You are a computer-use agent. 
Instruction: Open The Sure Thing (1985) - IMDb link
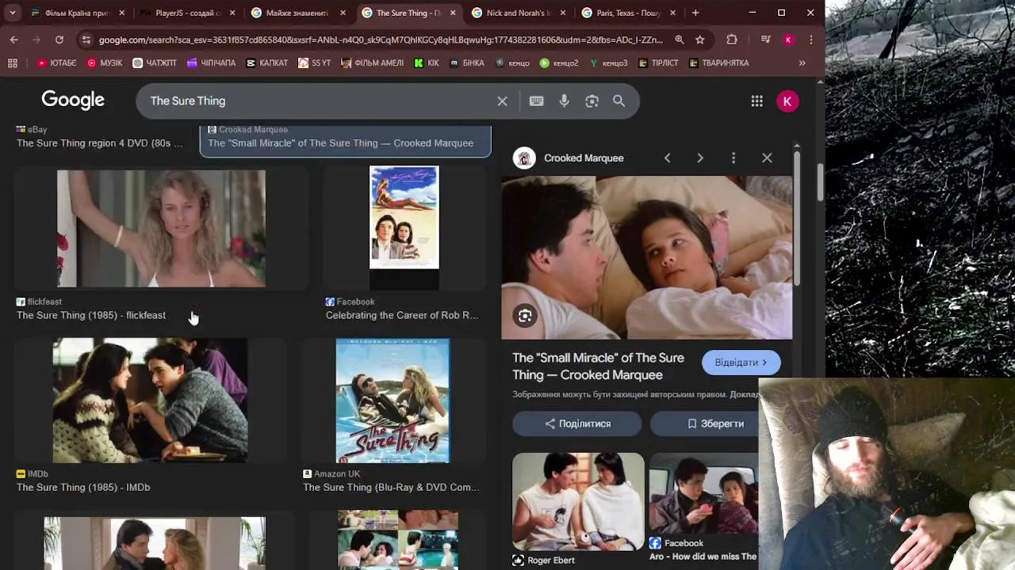83,487
